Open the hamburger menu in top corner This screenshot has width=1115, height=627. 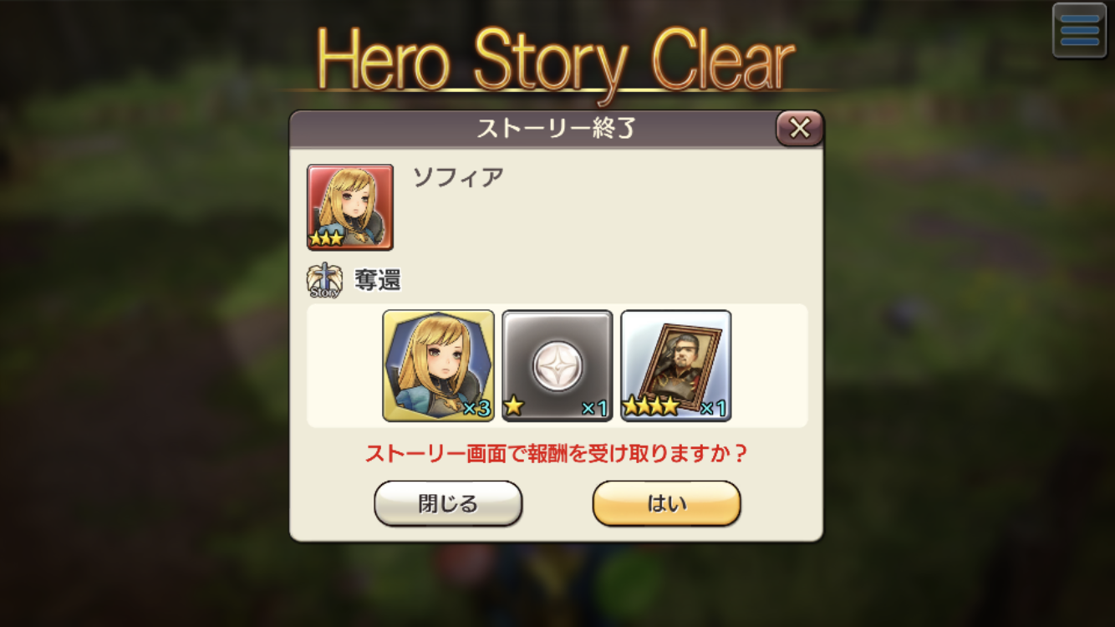click(x=1079, y=30)
